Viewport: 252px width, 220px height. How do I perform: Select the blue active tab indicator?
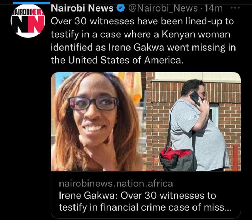31,3
